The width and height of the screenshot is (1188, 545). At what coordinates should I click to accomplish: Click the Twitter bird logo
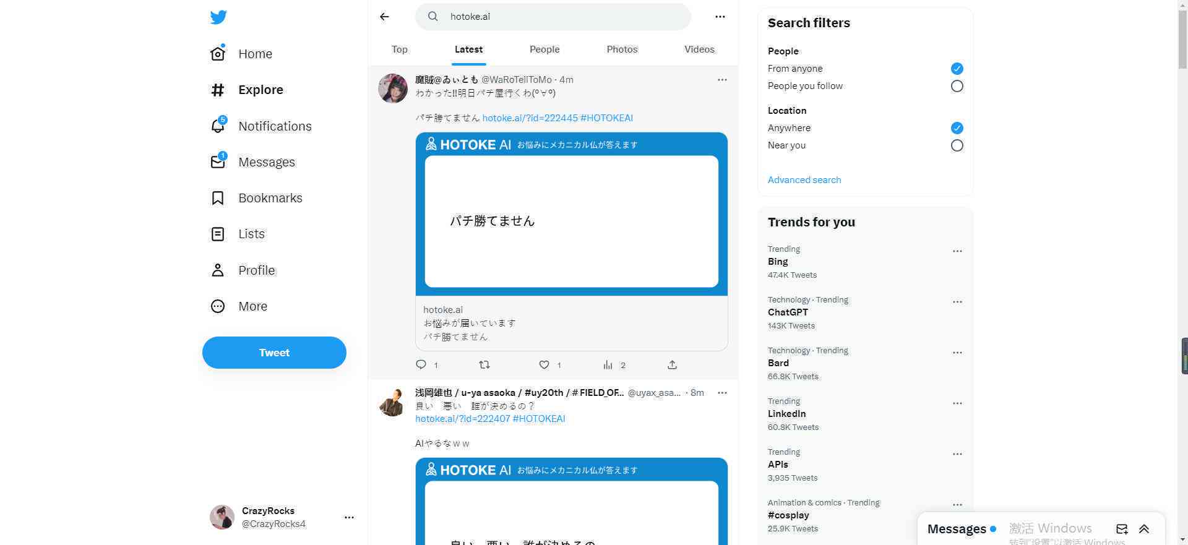(x=218, y=17)
